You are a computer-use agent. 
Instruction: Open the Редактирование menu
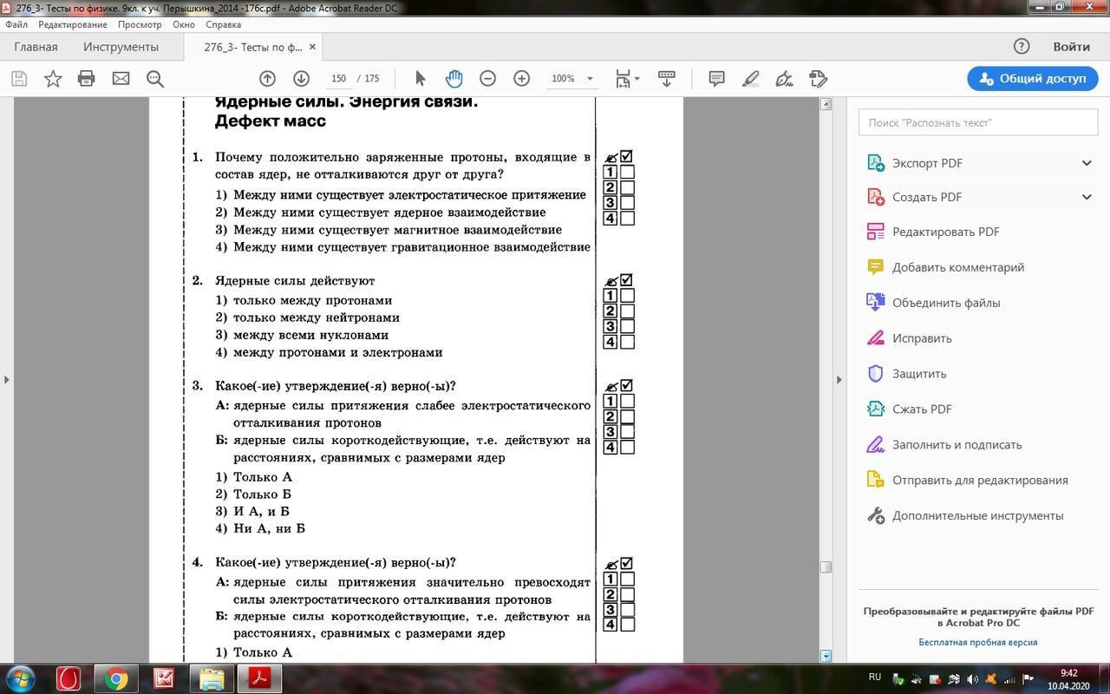pos(72,24)
